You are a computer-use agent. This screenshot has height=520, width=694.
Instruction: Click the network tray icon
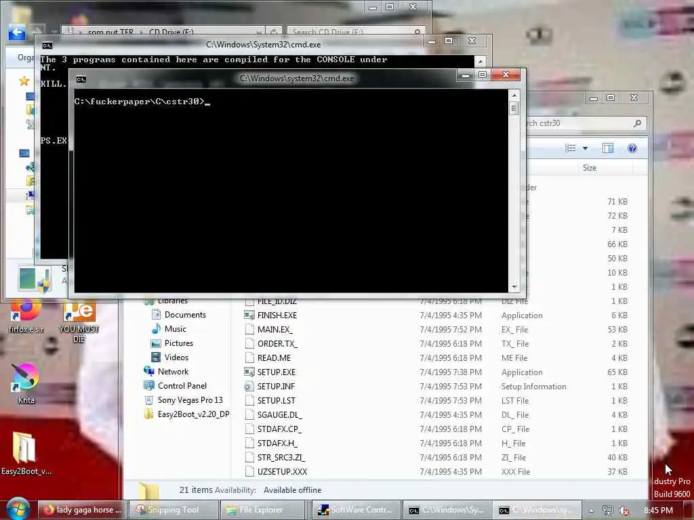[x=608, y=511]
